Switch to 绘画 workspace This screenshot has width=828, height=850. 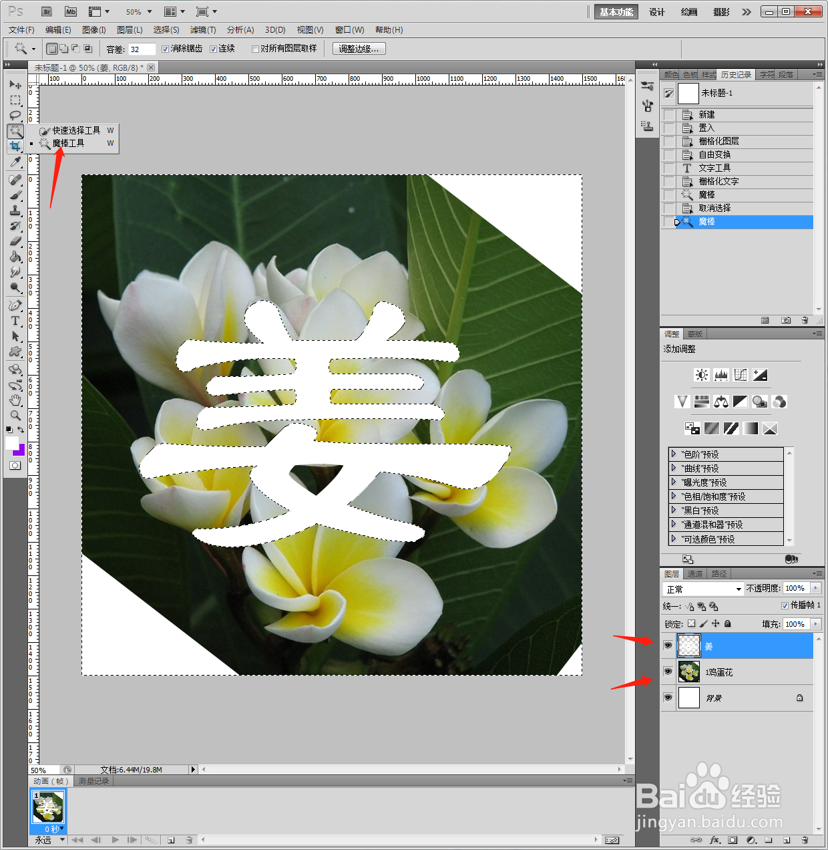tap(689, 12)
